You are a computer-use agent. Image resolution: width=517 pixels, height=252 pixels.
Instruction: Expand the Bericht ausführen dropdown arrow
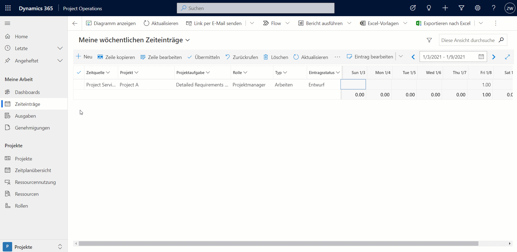point(349,23)
